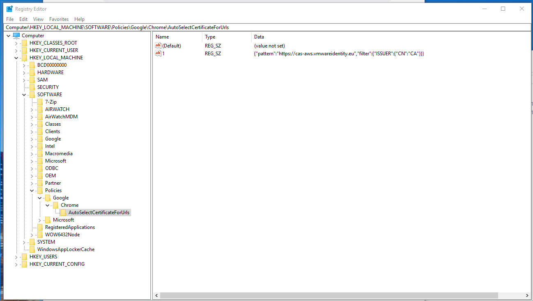Image resolution: width=533 pixels, height=301 pixels.
Task: Expand the AirWatchMDM key arrow
Action: [x=32, y=117]
